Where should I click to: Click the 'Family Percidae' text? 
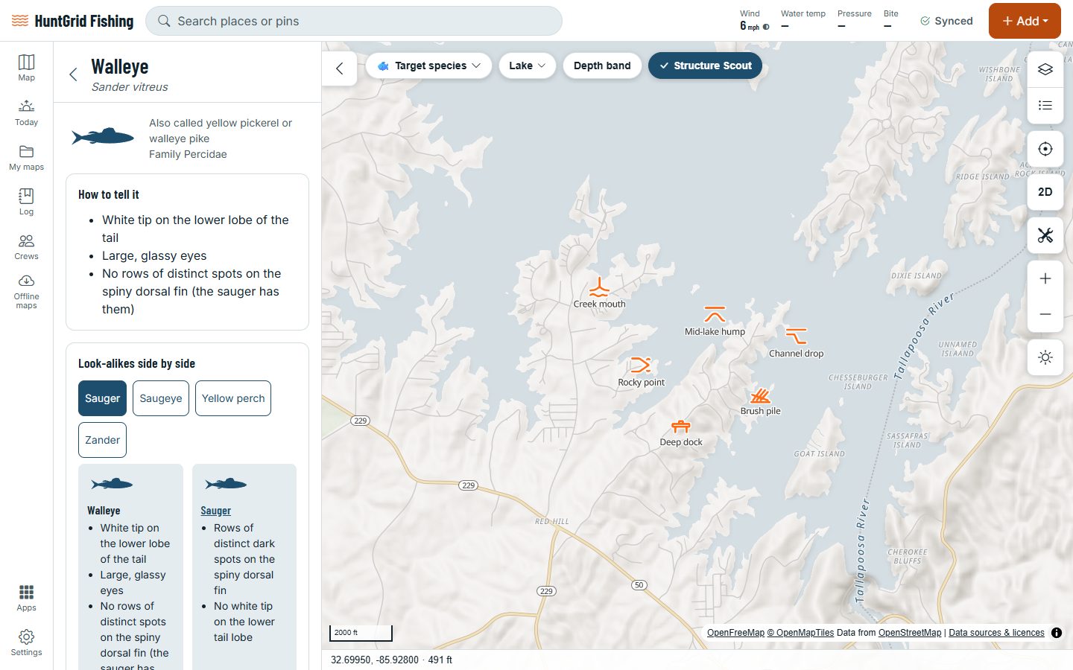pos(188,154)
